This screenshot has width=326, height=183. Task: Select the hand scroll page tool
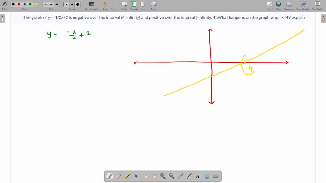(154, 176)
